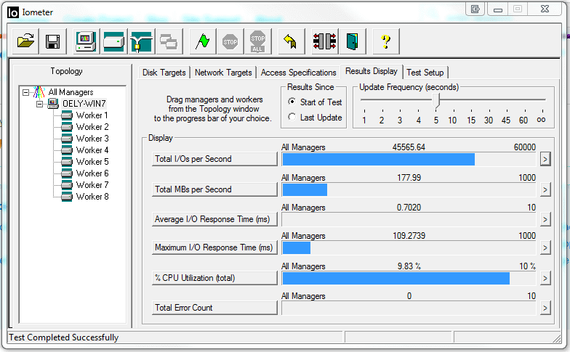Click Total I/Os per Second button
This screenshot has height=352, width=570.
click(214, 159)
